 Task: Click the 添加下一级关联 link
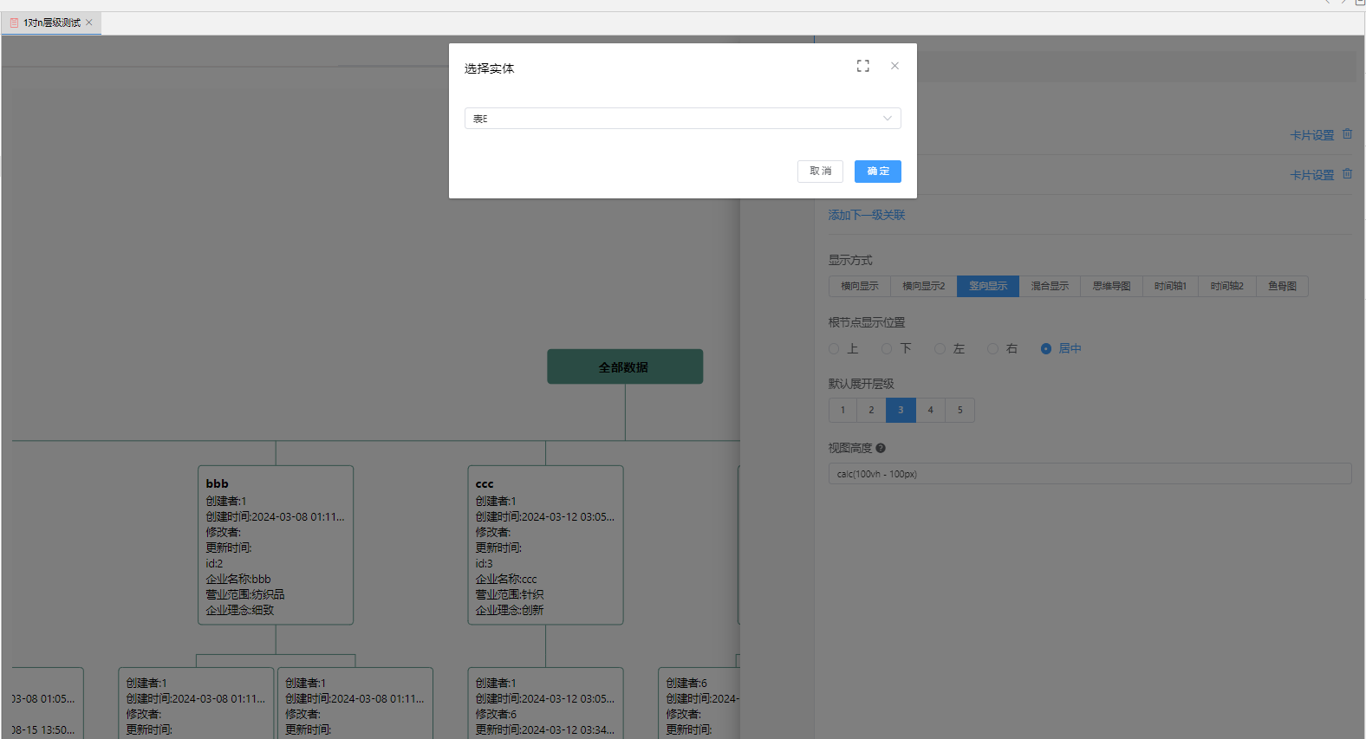pos(866,215)
